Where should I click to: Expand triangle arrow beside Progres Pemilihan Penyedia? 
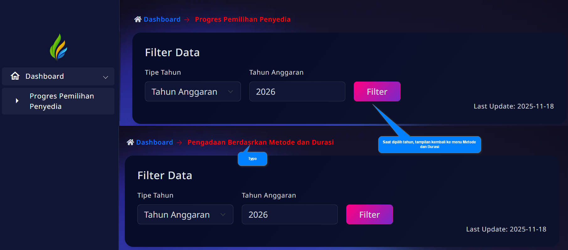point(17,101)
